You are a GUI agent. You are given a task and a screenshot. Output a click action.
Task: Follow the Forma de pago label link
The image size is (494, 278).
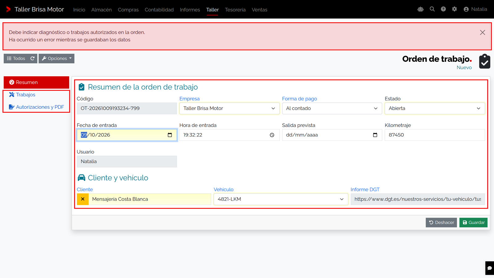(x=299, y=99)
